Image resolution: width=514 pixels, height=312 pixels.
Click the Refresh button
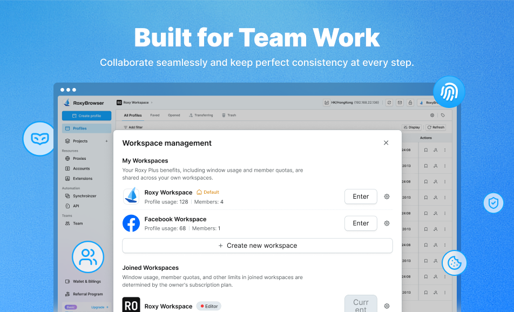coord(436,127)
